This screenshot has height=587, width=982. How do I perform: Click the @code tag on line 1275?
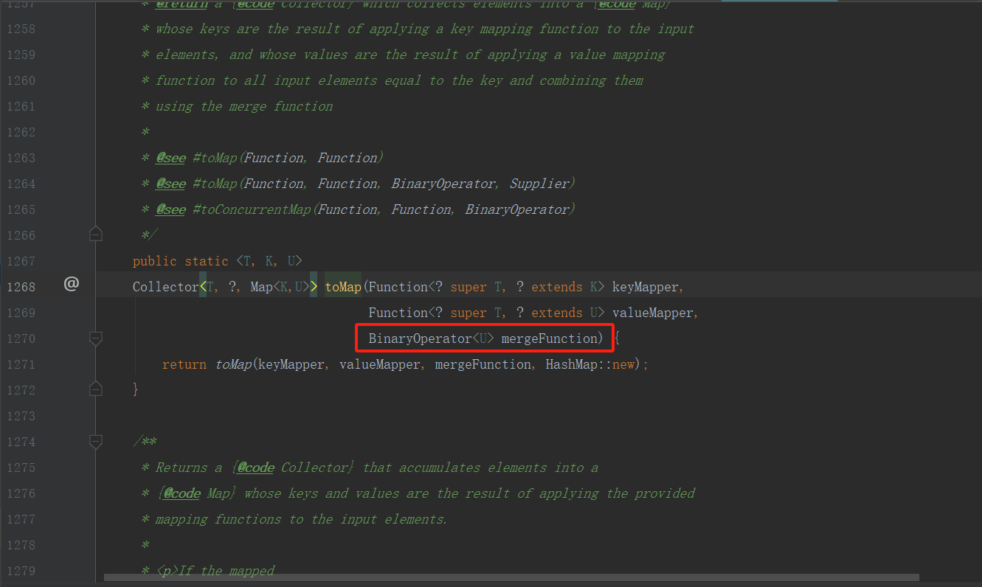coord(255,468)
